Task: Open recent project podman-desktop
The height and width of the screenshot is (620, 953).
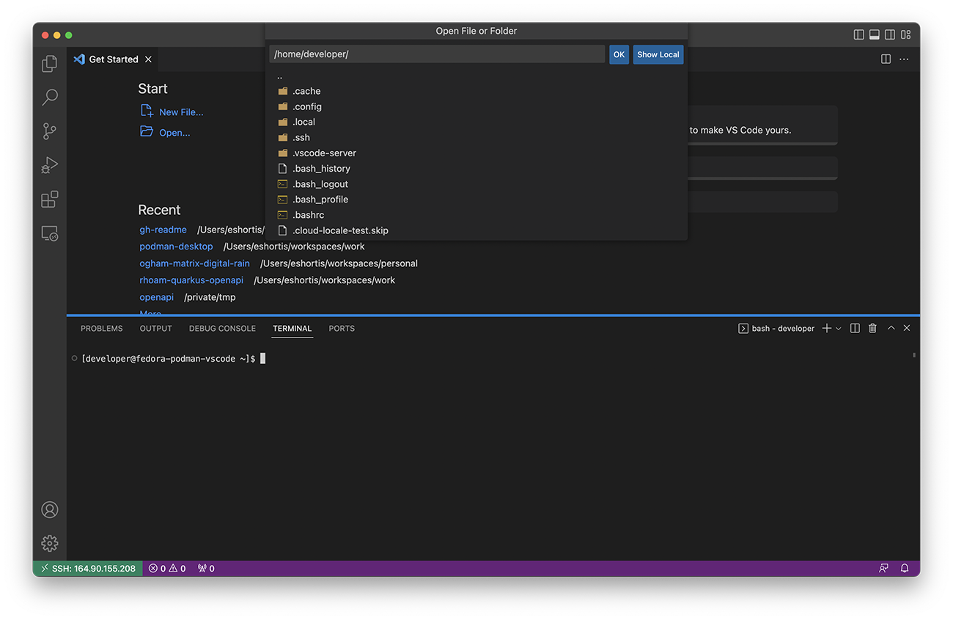Action: click(176, 247)
